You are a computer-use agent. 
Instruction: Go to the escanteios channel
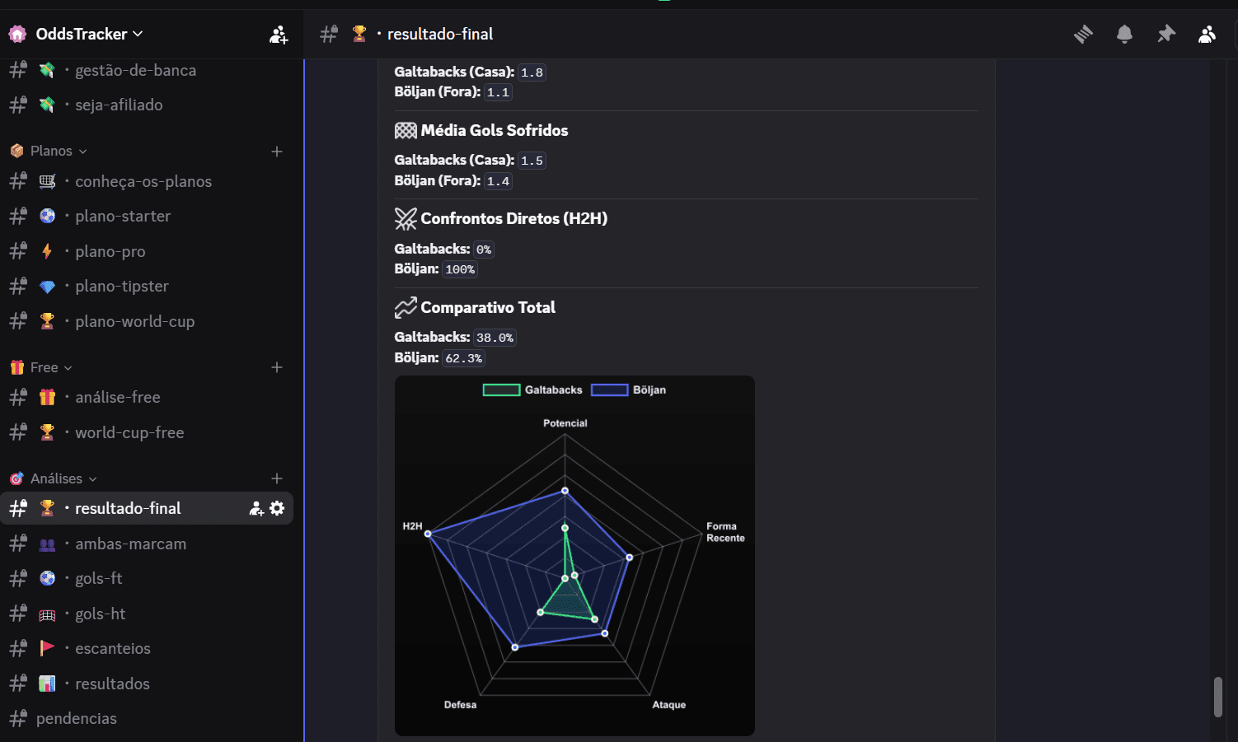148,648
